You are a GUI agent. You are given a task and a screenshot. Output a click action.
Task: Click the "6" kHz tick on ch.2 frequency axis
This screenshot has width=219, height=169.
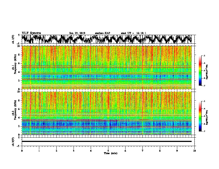(19, 109)
